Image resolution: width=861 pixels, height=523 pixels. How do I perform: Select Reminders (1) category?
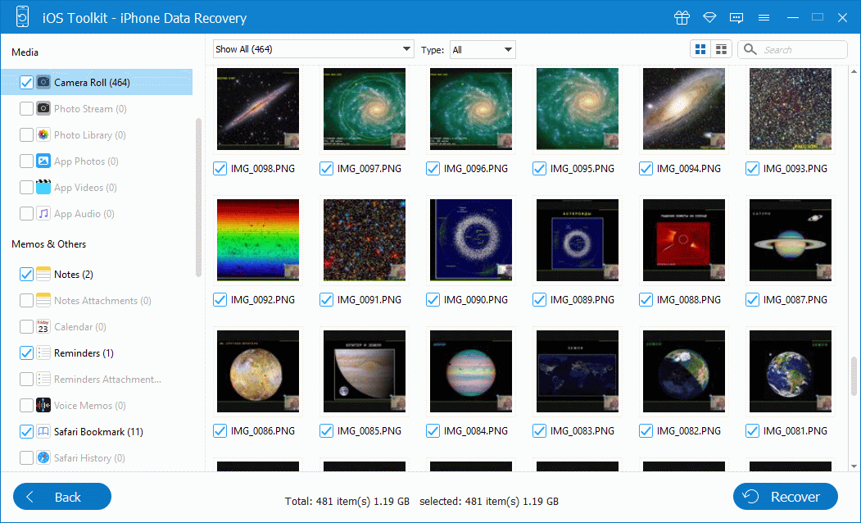point(84,352)
